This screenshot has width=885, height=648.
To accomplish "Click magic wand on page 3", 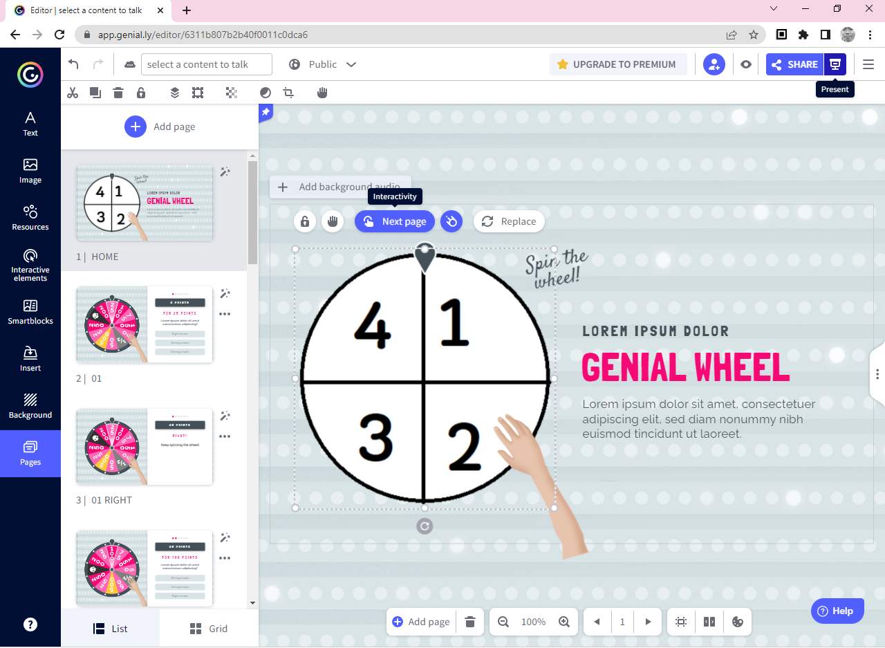I will click(225, 416).
